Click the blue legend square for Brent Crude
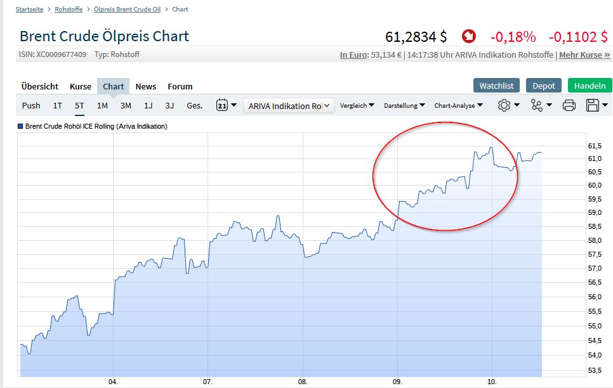 pyautogui.click(x=21, y=126)
